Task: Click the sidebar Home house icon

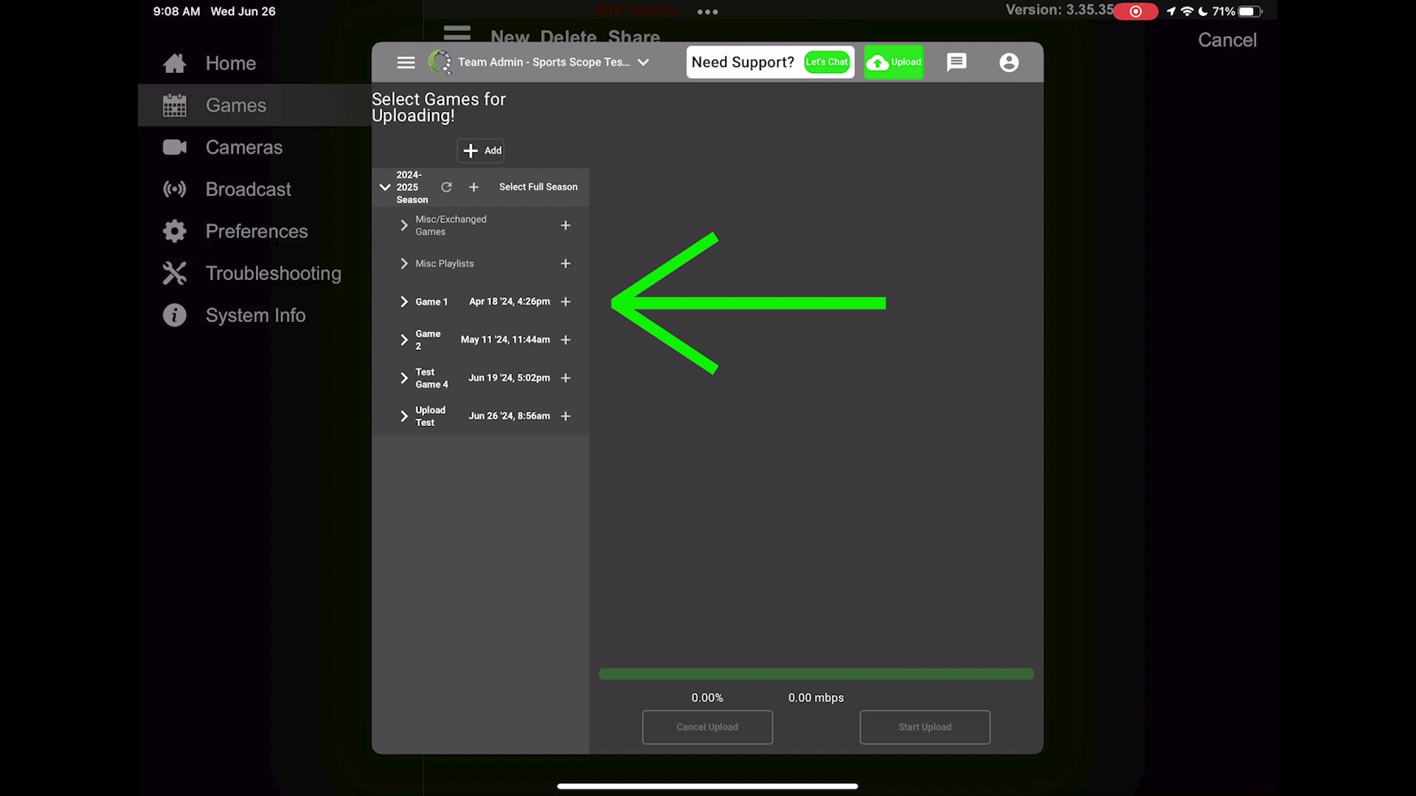Action: coord(175,63)
